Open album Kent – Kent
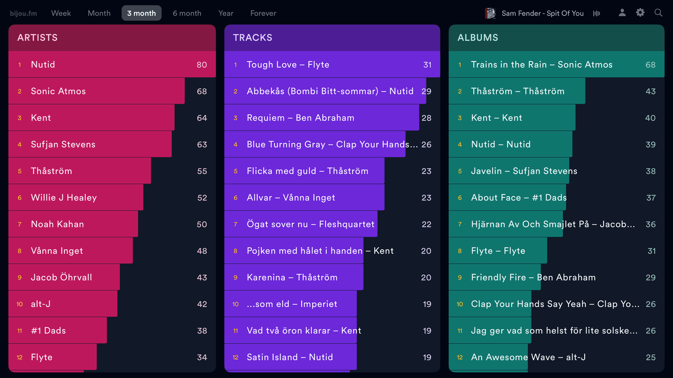Image resolution: width=673 pixels, height=378 pixels. tap(557, 118)
